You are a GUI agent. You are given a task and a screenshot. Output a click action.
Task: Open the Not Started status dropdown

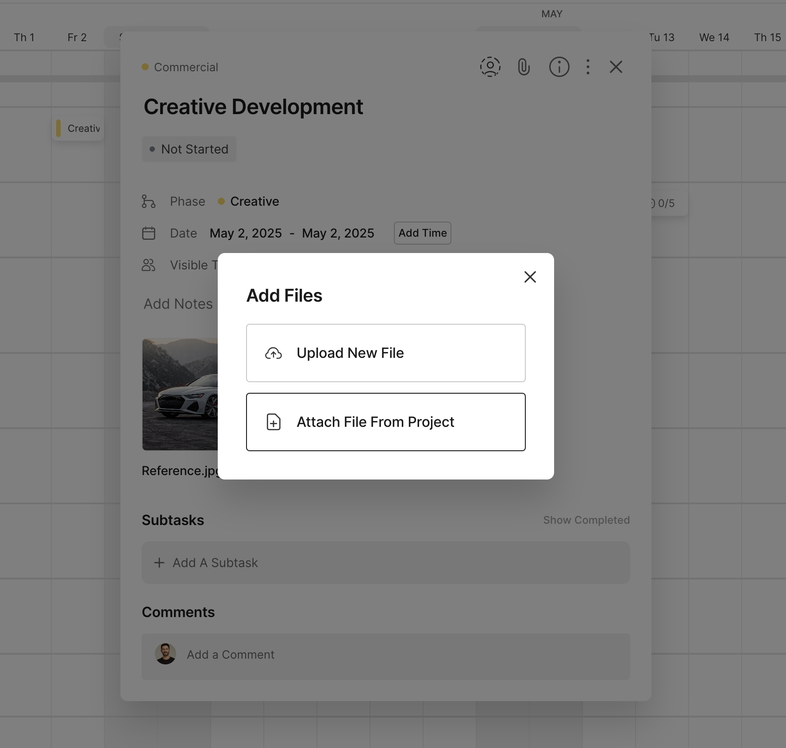(x=189, y=149)
